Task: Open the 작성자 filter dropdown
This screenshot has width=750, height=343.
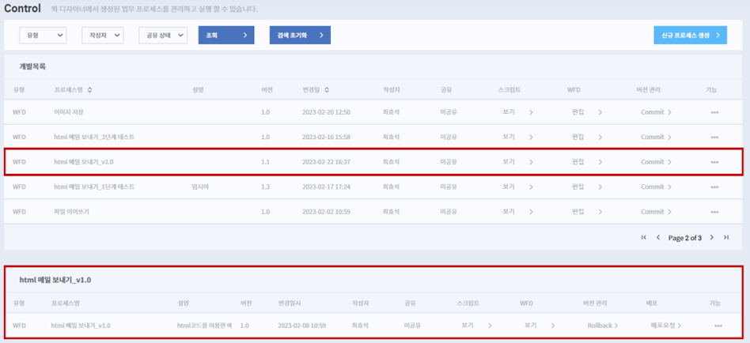Action: click(103, 36)
